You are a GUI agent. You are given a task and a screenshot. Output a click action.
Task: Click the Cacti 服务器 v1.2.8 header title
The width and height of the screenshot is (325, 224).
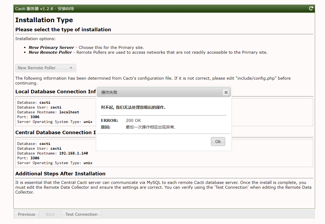(x=45, y=9)
